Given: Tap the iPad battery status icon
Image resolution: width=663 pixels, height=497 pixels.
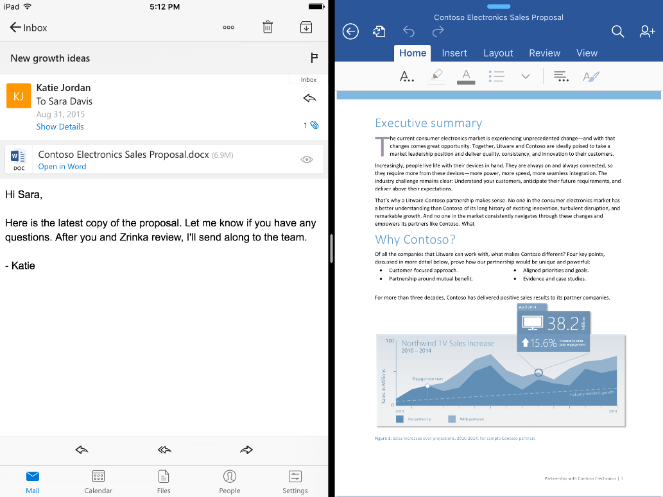Looking at the screenshot, I should tap(316, 6).
